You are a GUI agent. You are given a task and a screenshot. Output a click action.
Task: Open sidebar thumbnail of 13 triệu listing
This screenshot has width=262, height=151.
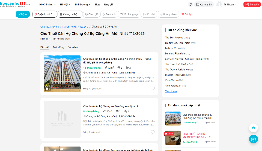173,119
